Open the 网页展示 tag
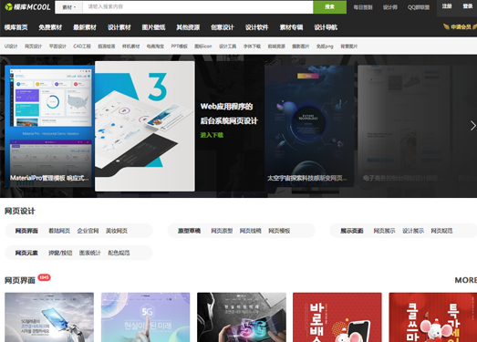 tap(384, 231)
